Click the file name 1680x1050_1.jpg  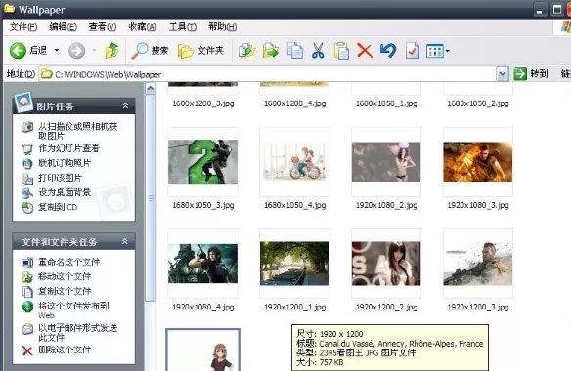click(386, 103)
